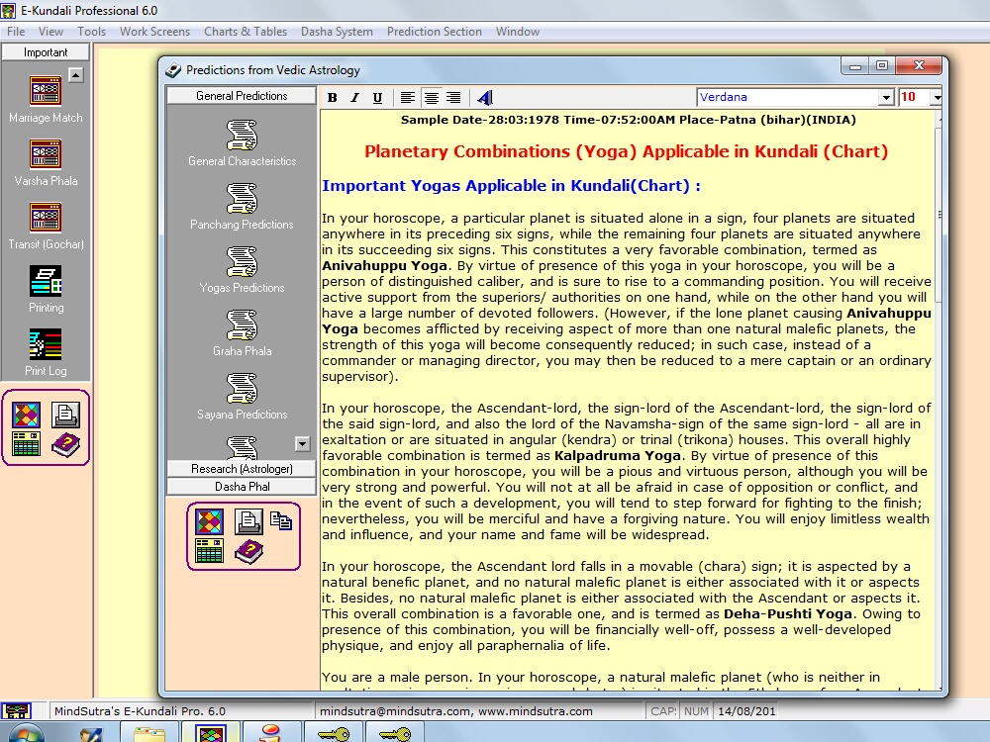
Task: Minimize the Predictions from Vedic Astrology window
Action: tap(855, 65)
